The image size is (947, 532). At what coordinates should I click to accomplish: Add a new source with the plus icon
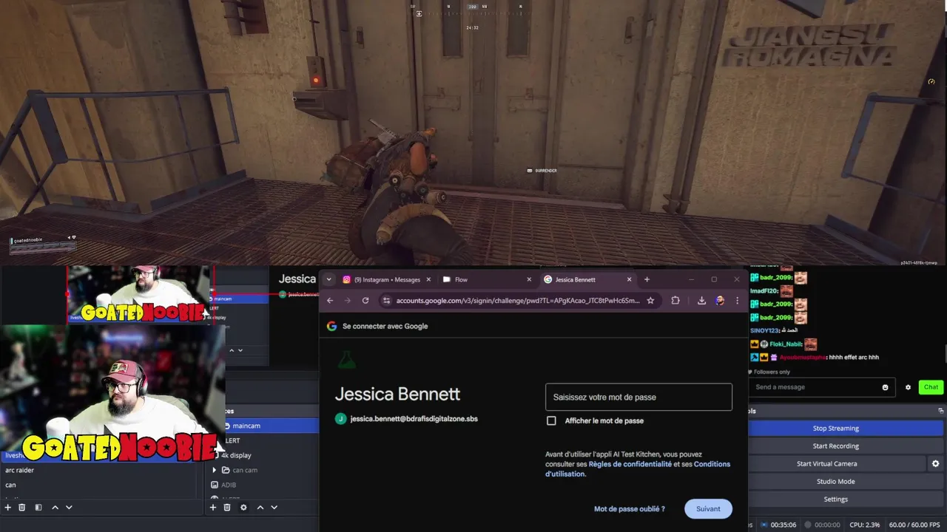(213, 508)
